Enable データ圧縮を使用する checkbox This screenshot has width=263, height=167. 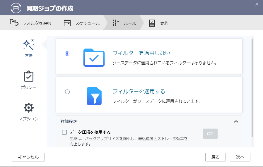pyautogui.click(x=65, y=132)
